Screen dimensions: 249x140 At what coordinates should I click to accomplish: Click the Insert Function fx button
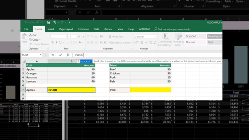click(x=68, y=55)
